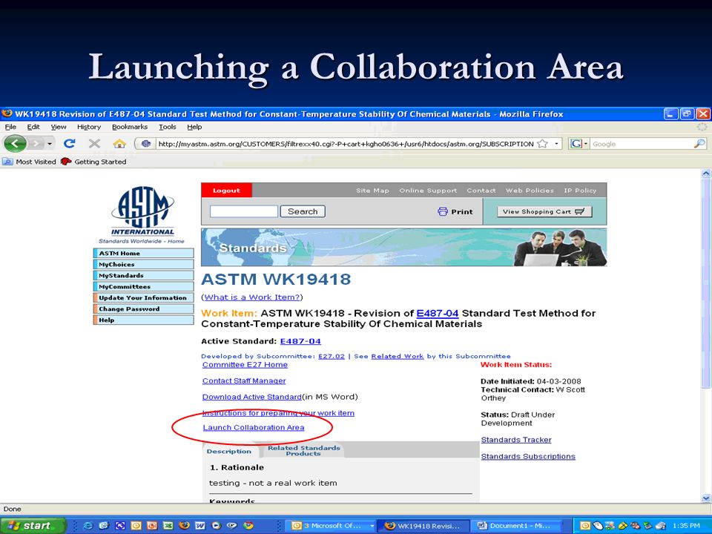Click the What is a Work Item? link
Image resolution: width=712 pixels, height=534 pixels.
pyautogui.click(x=252, y=297)
